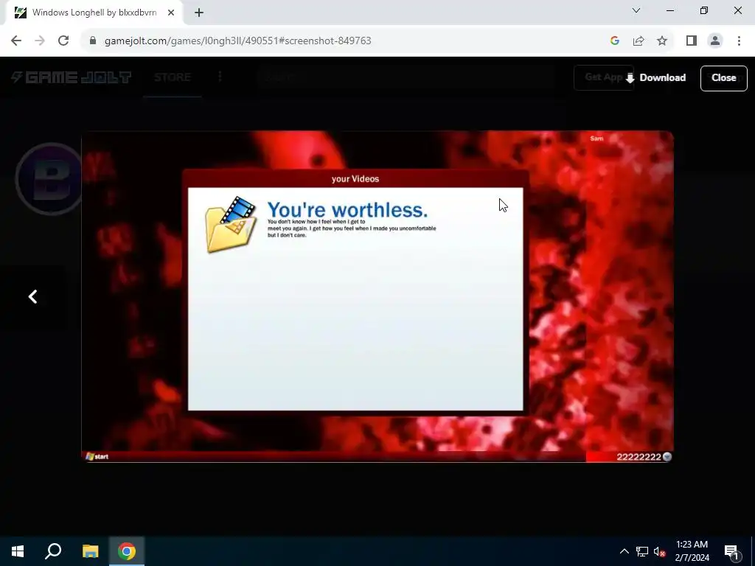
Task: Open Windows taskbar search
Action: [53, 551]
